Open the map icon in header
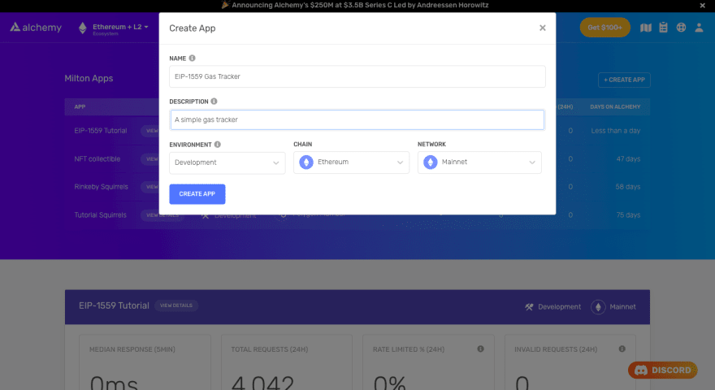Screen dimensions: 715x390 coord(646,28)
